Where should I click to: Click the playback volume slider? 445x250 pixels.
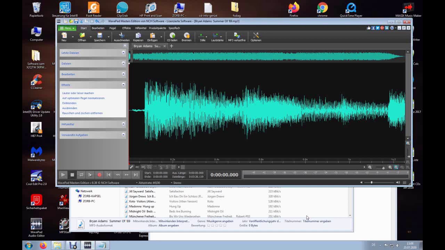(x=379, y=182)
